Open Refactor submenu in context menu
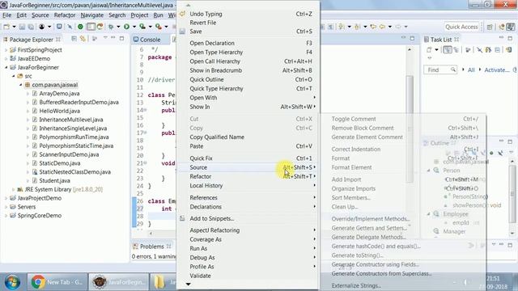 pos(248,176)
